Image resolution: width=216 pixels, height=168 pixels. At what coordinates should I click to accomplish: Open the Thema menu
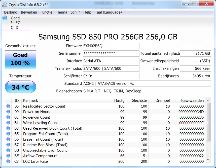point(61,12)
